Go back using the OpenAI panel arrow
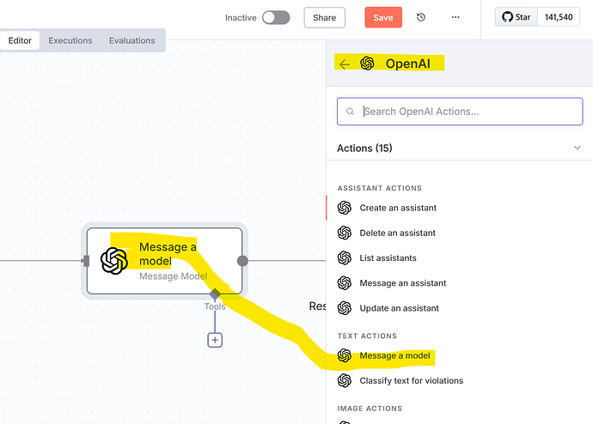Viewport: 593px width, 424px height. coord(345,64)
